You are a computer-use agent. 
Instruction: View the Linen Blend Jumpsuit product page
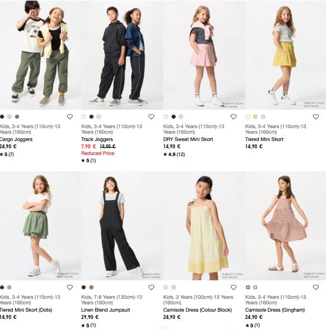pos(106,310)
